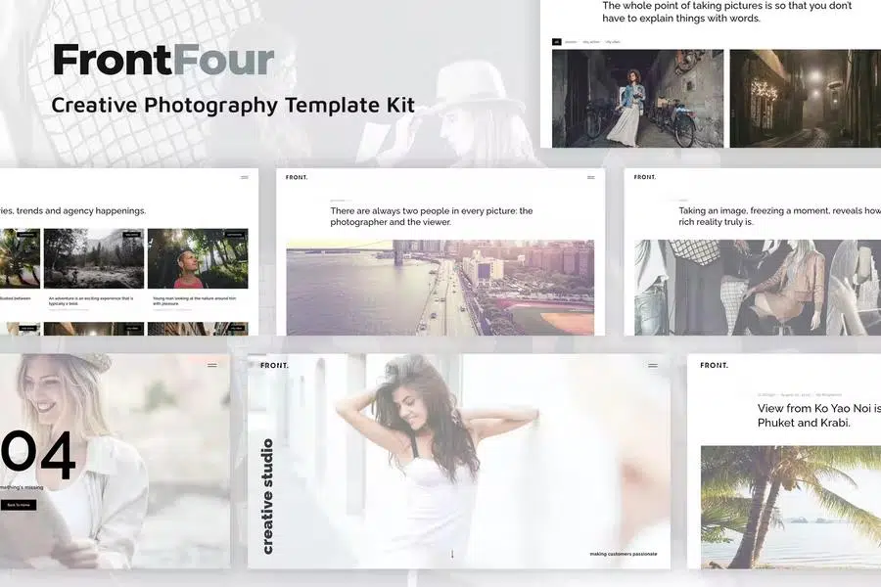The height and width of the screenshot is (587, 881).
Task: Select the 'All' portfolio filter tab
Action: pyautogui.click(x=557, y=42)
